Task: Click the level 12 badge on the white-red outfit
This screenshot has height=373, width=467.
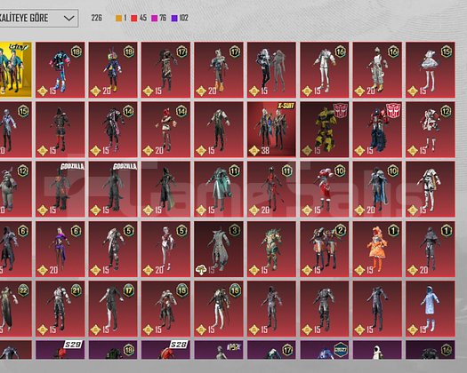Action: pos(447,111)
